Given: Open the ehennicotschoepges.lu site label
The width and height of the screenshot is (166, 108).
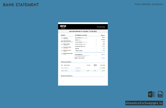Looking at the screenshot, I should click(x=144, y=103).
